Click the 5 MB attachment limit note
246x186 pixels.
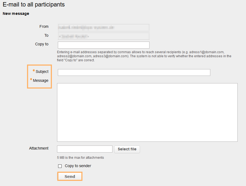[x=80, y=157]
